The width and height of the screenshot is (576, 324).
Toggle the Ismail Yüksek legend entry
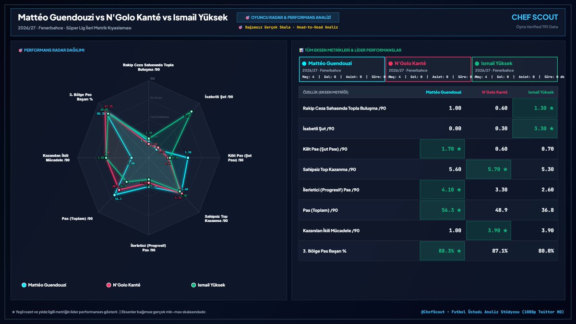(x=208, y=285)
